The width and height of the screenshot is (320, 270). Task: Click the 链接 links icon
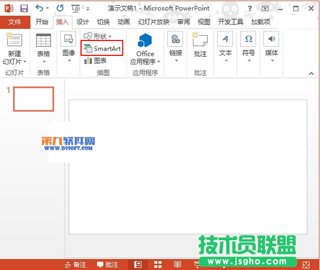[175, 39]
